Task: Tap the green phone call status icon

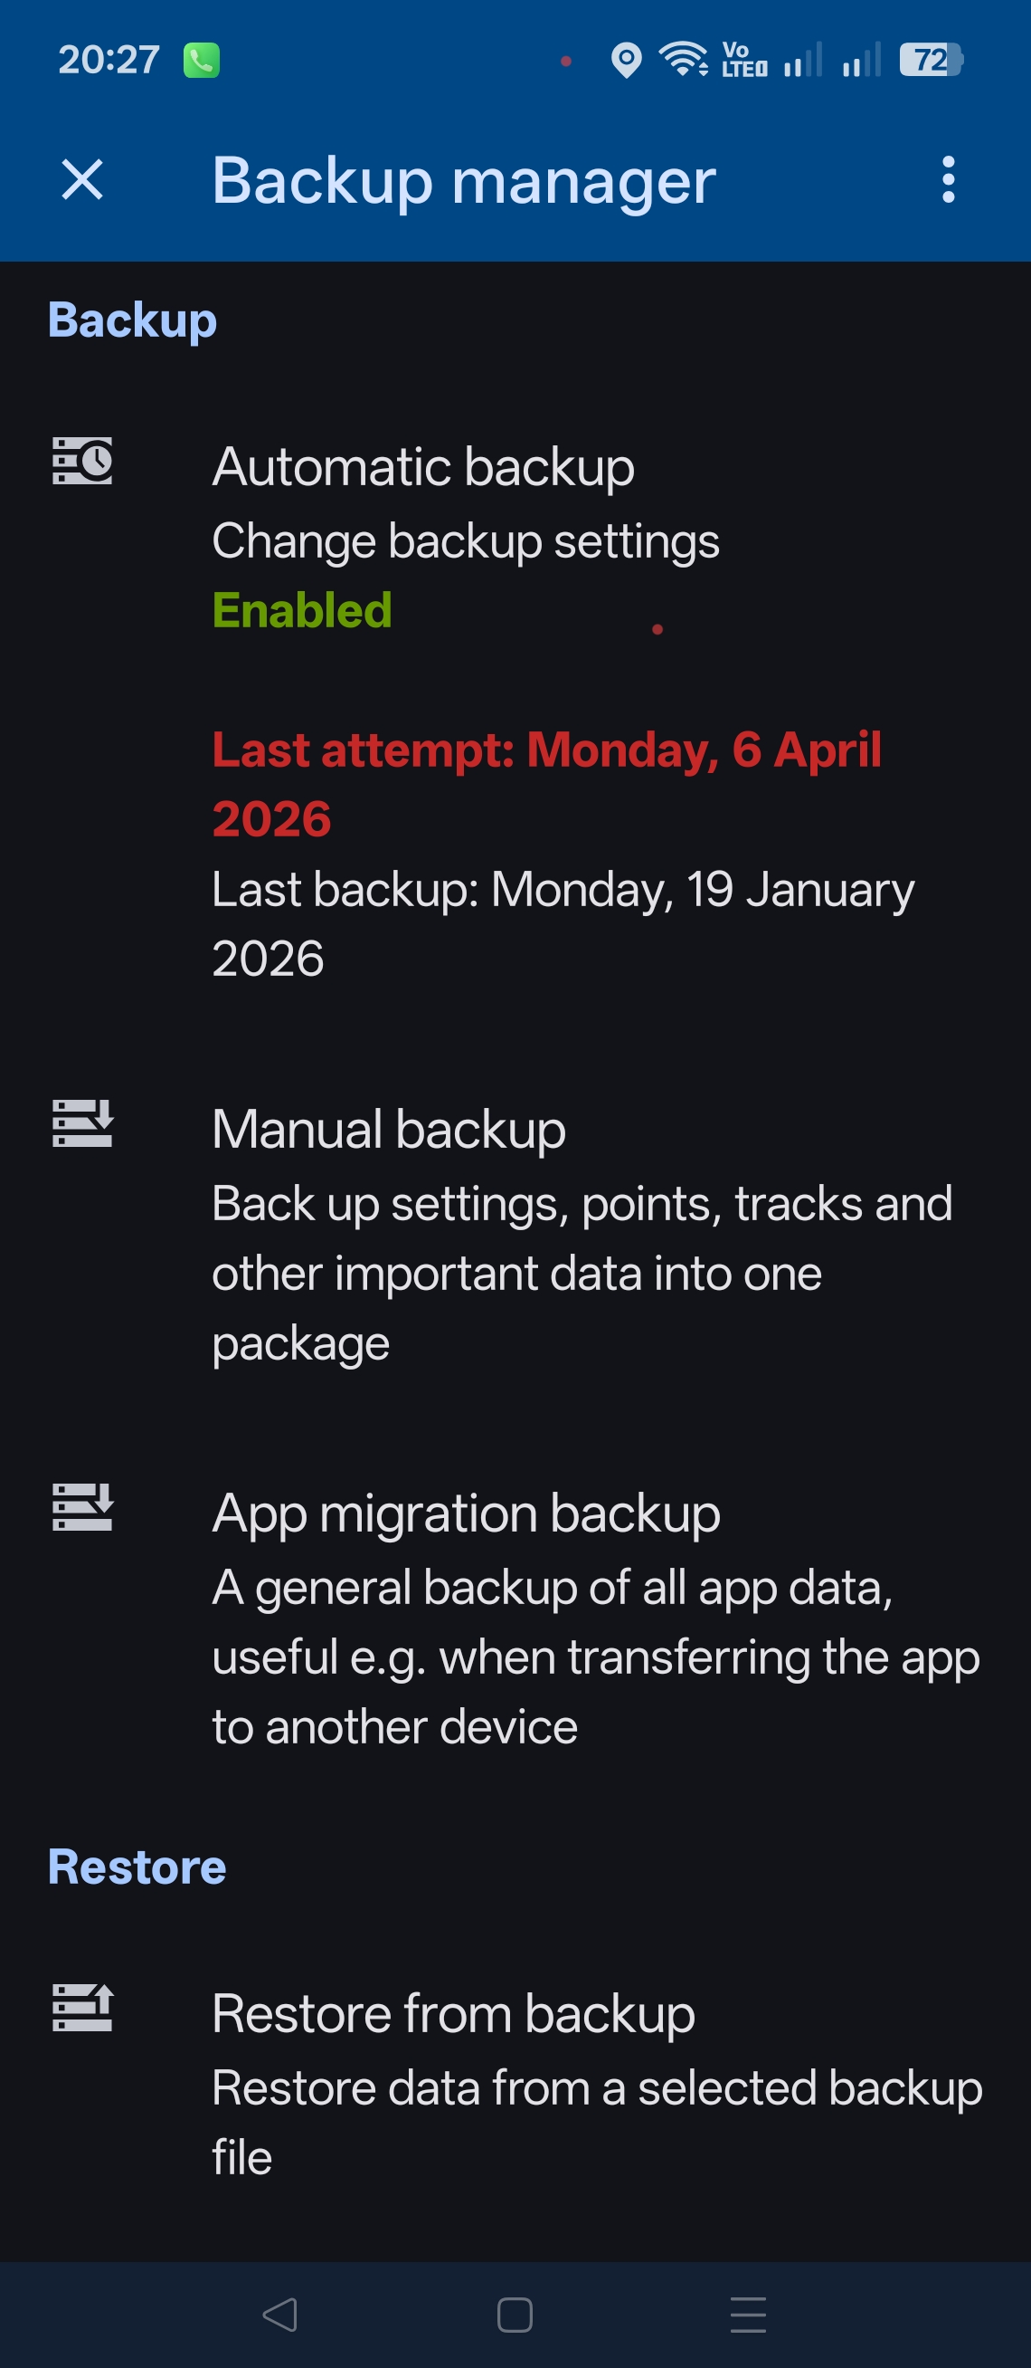Action: (x=201, y=61)
